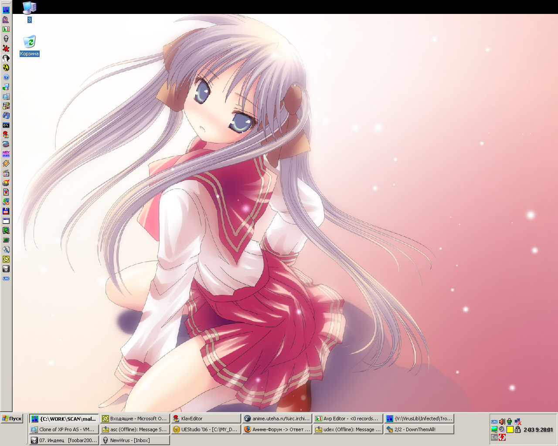The width and height of the screenshot is (558, 446).
Task: Open asc (Offline): Message S... taskbar window
Action: (135, 429)
